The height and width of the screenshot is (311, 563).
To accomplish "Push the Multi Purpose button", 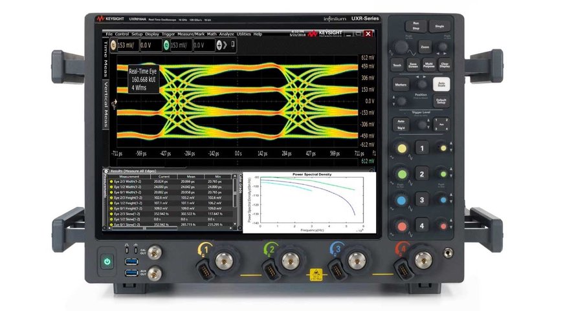I will [428, 65].
